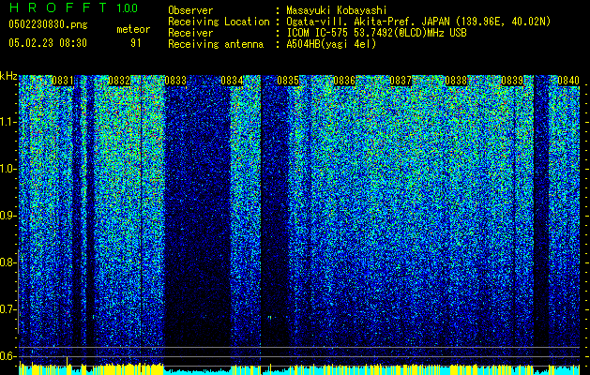Click the meteor label

[133, 29]
